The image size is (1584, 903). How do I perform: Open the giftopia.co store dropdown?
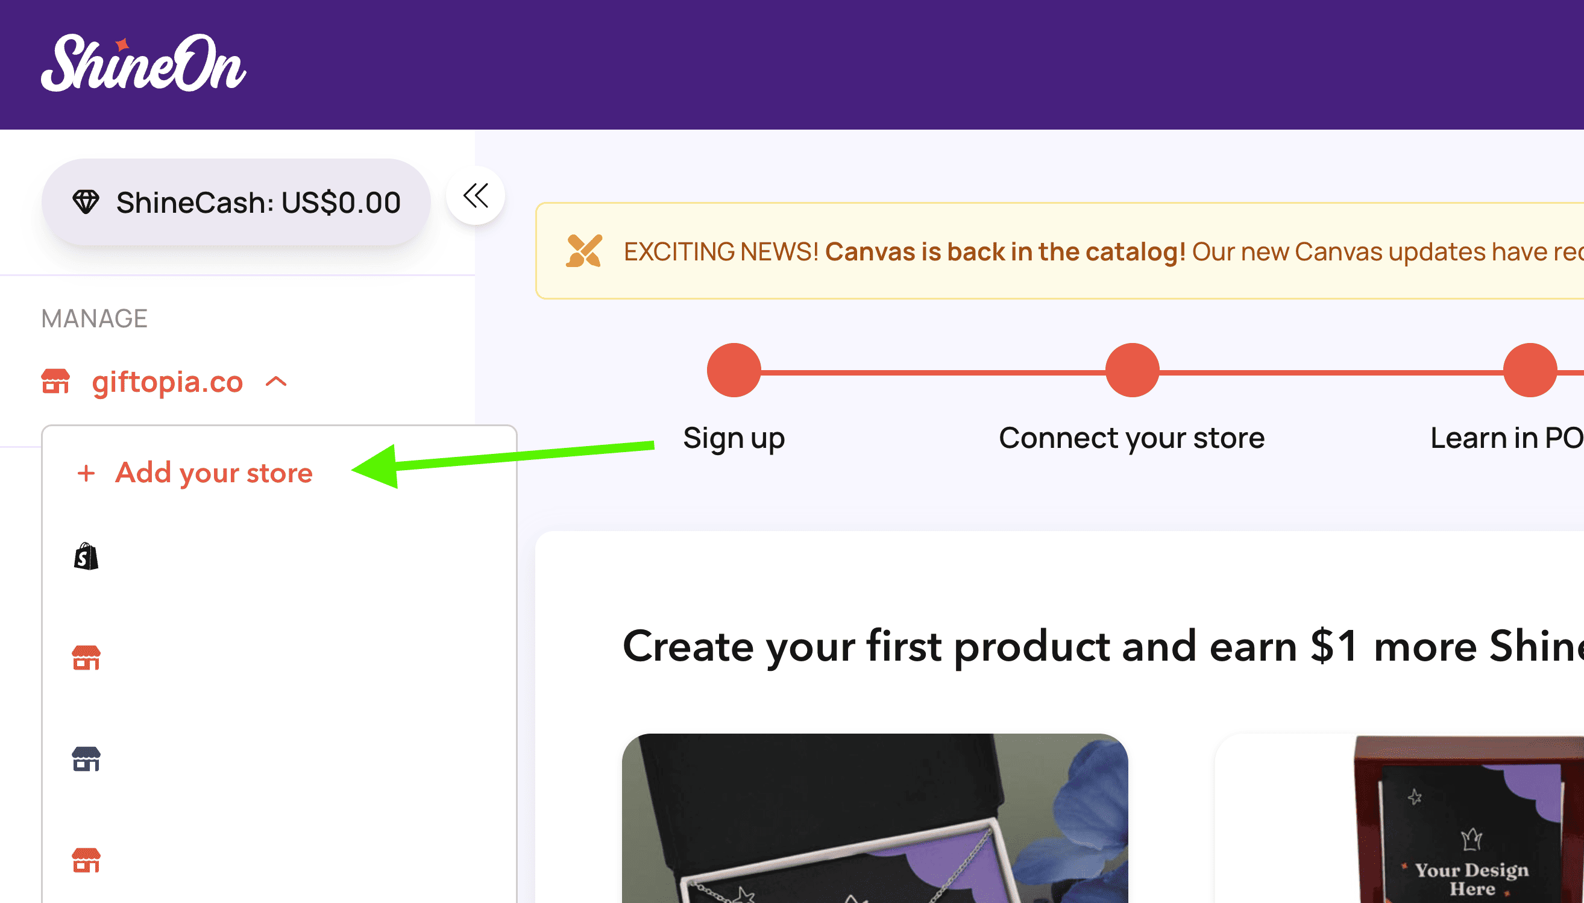(167, 382)
